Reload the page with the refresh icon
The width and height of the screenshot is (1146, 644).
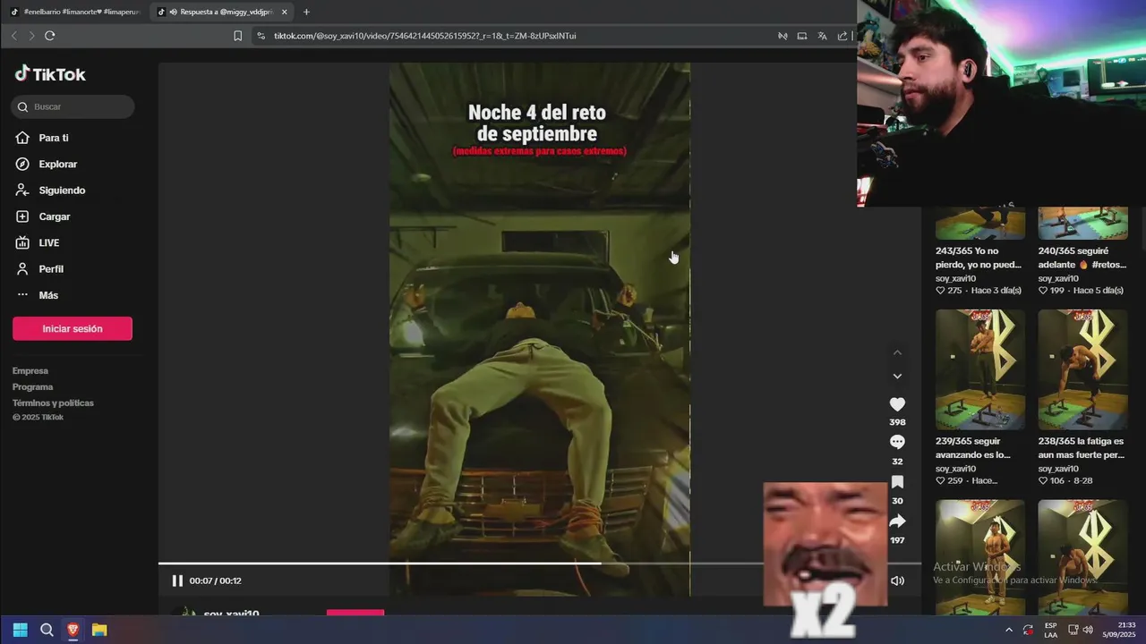point(50,36)
